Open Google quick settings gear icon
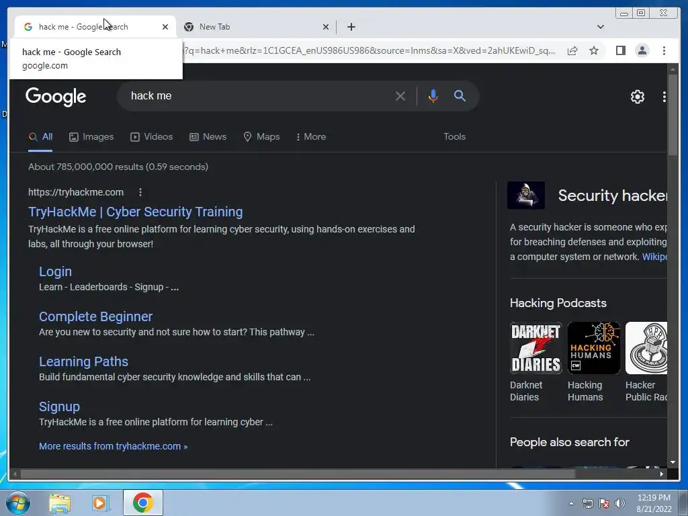This screenshot has width=688, height=516. [637, 97]
